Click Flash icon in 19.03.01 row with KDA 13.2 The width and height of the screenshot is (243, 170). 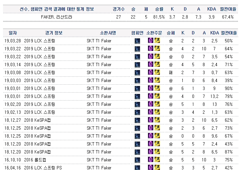(x=157, y=96)
